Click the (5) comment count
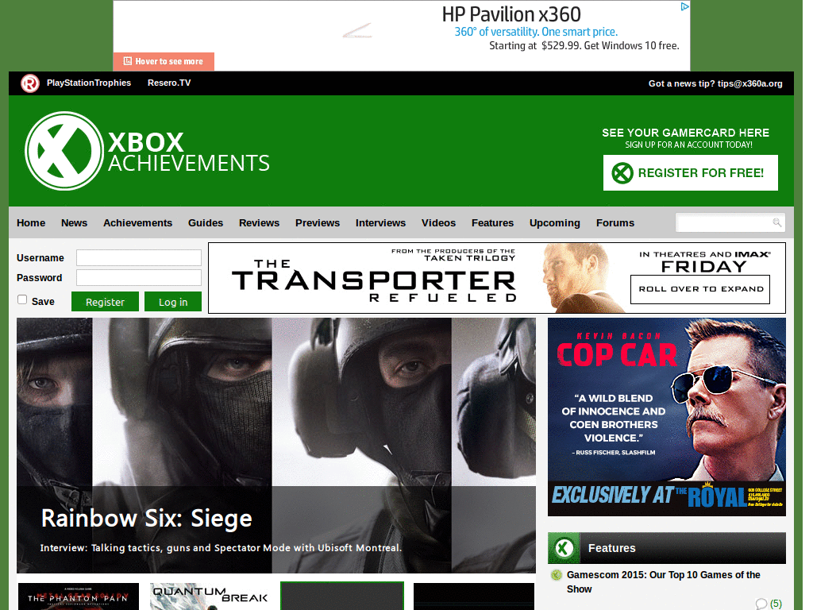The width and height of the screenshot is (813, 610). (x=776, y=604)
